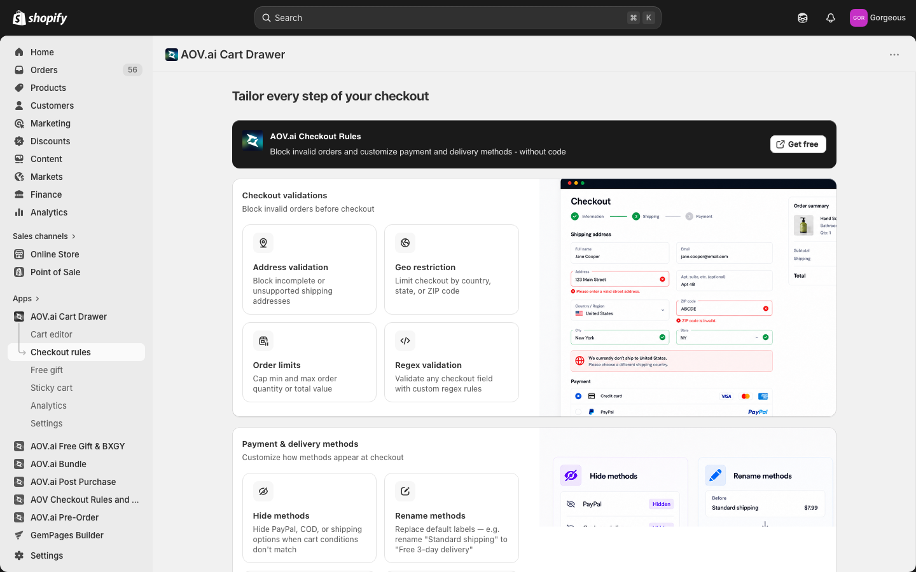Click the Payment & delivery methods heading

(x=300, y=444)
